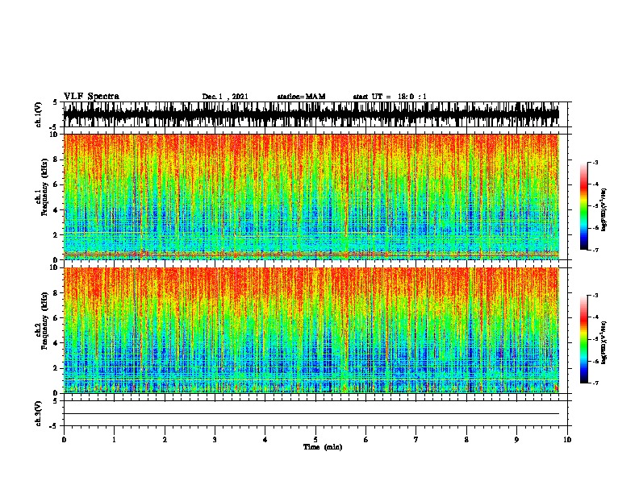639x493 pixels.
Task: Click the "ch.1(V)" waveform axis label
Action: (39, 114)
